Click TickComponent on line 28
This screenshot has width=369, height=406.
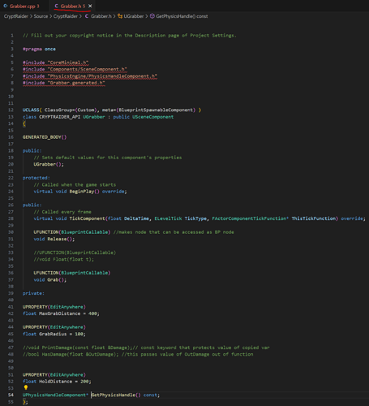(88, 218)
